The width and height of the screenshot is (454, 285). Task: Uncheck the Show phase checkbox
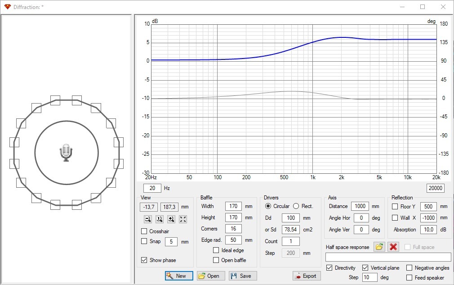coord(144,260)
